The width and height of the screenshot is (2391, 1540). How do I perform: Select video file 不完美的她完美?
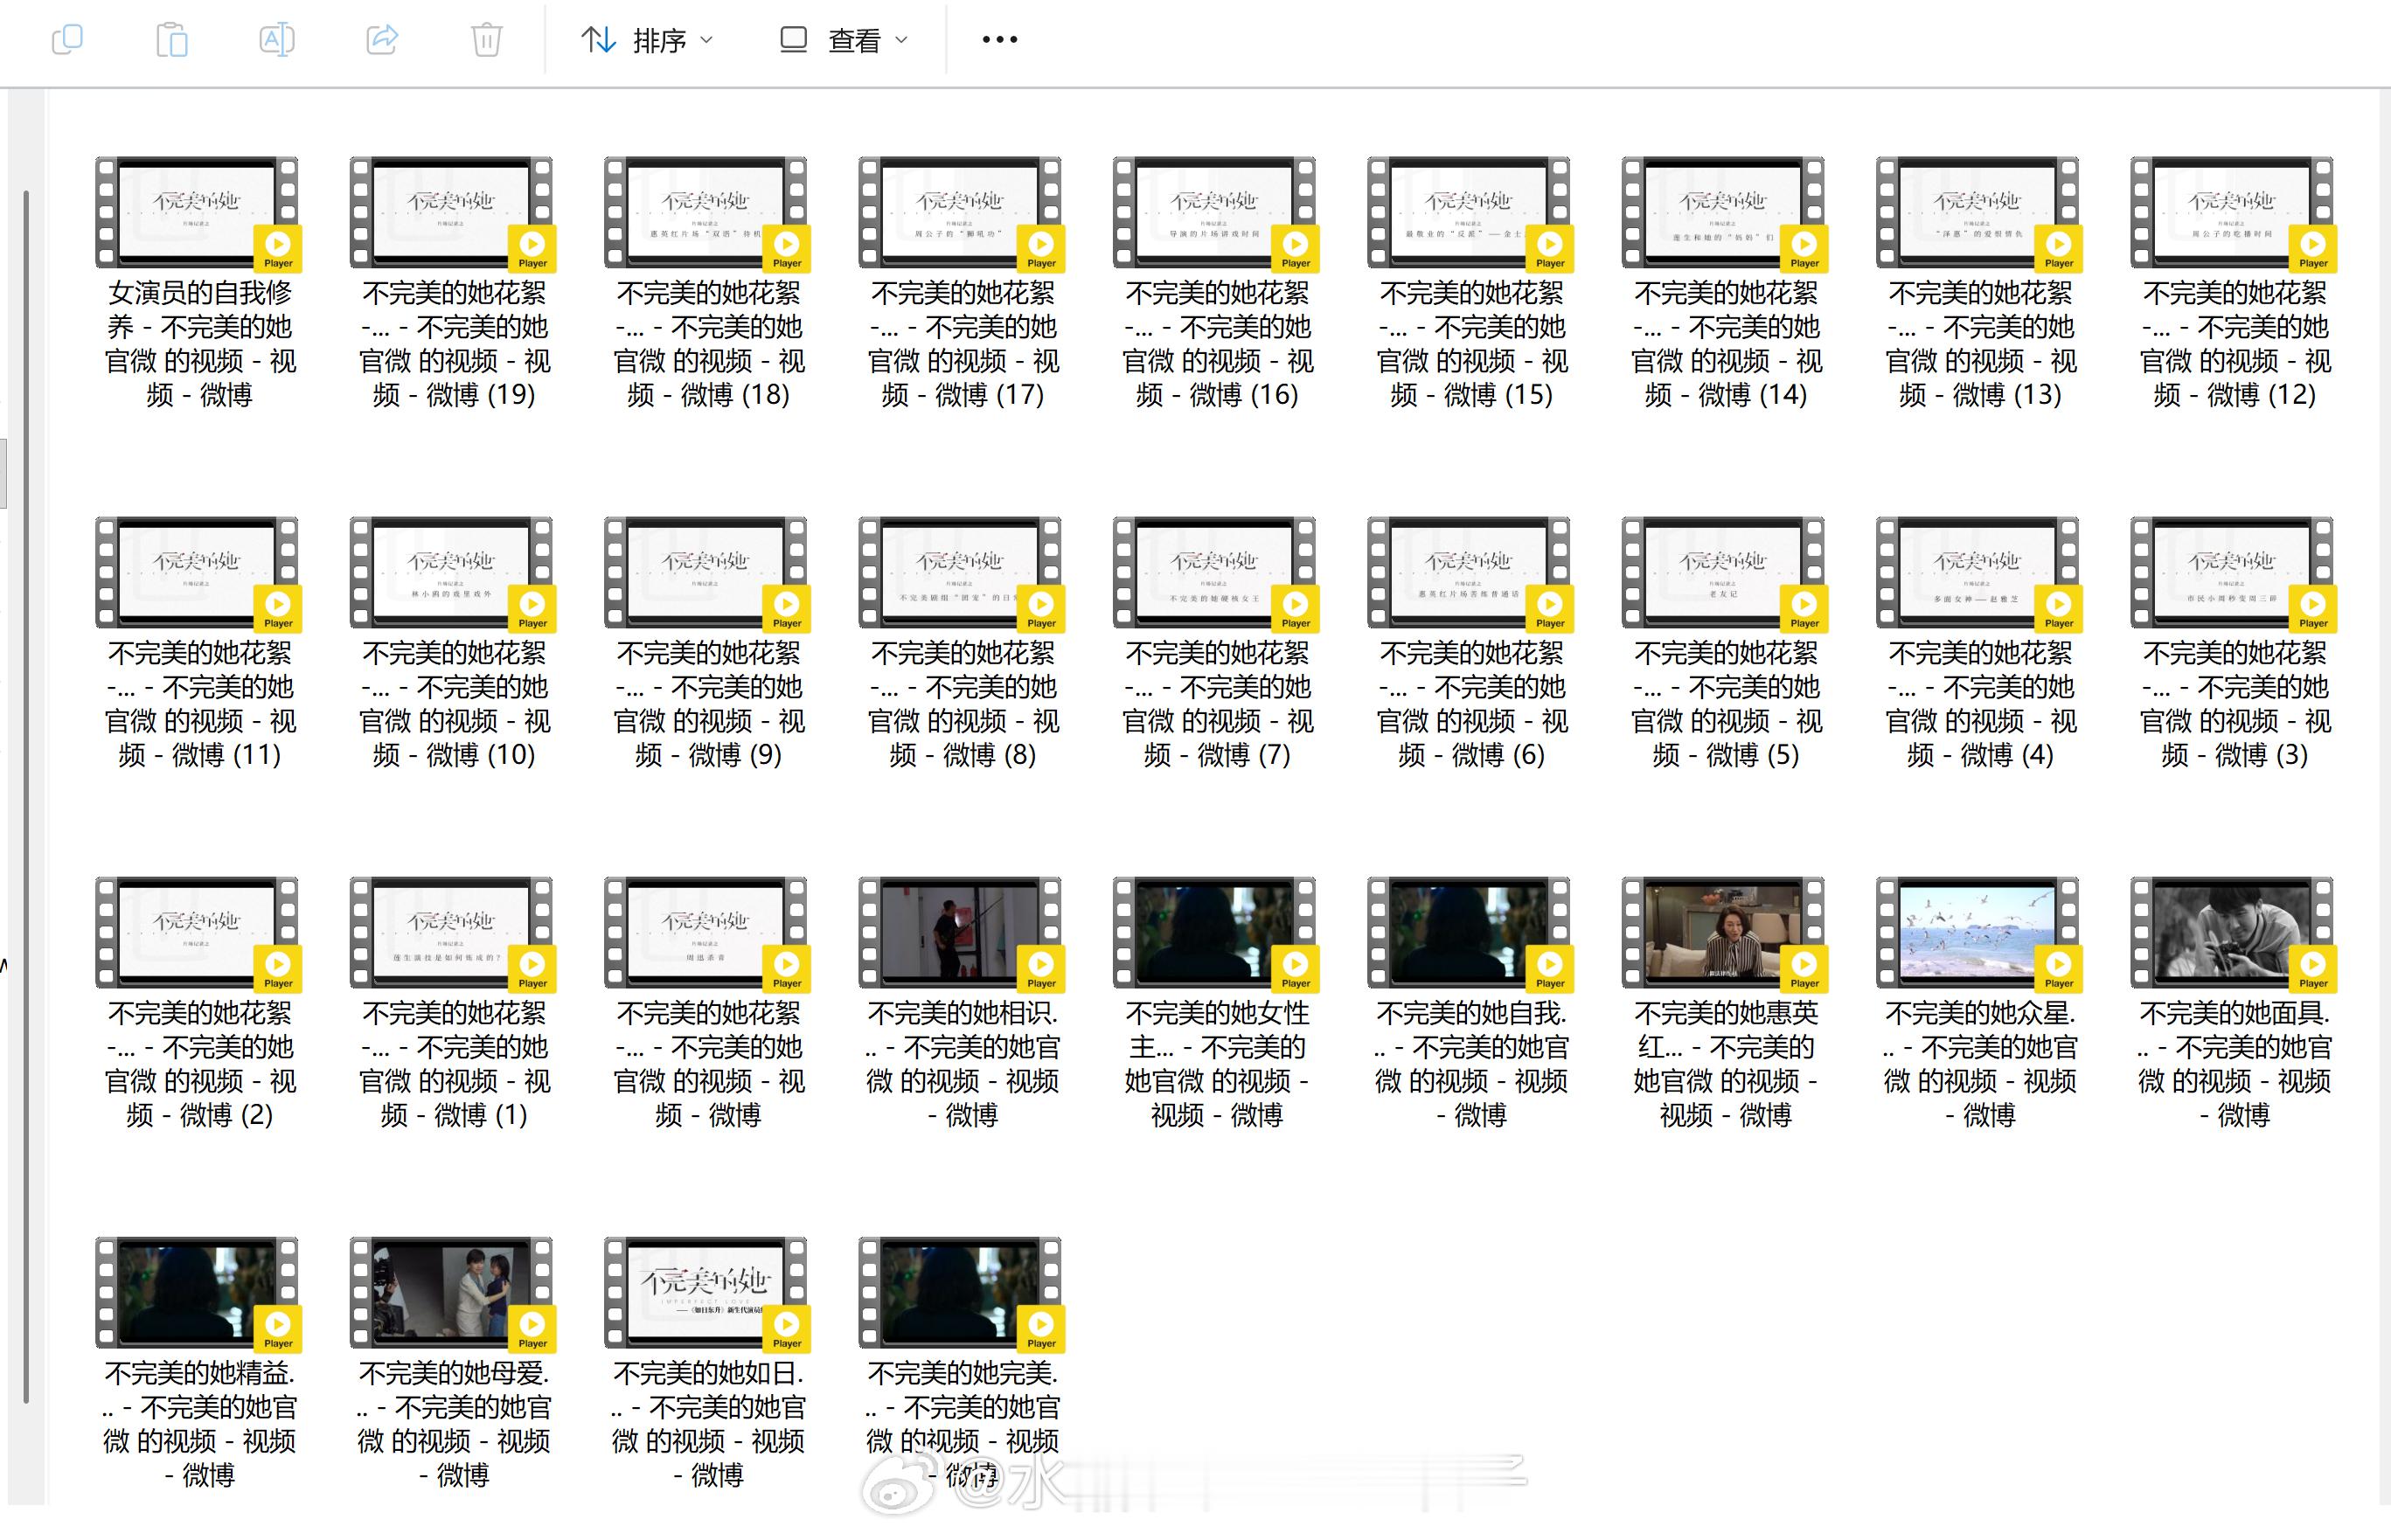coord(960,1364)
